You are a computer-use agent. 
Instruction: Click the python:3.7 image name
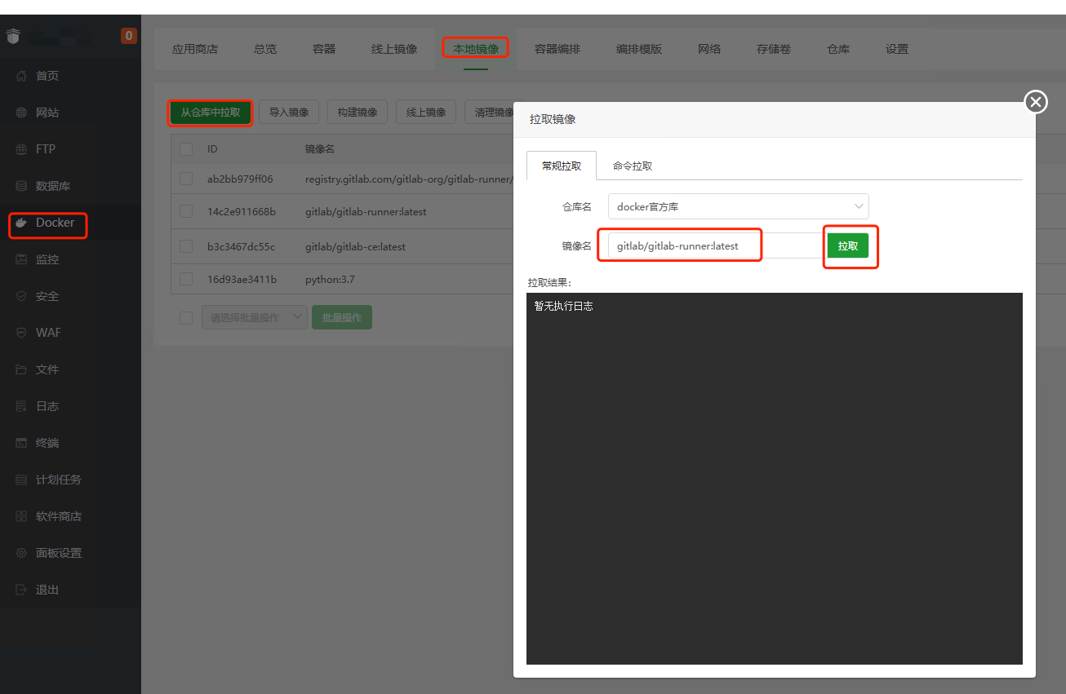(330, 280)
